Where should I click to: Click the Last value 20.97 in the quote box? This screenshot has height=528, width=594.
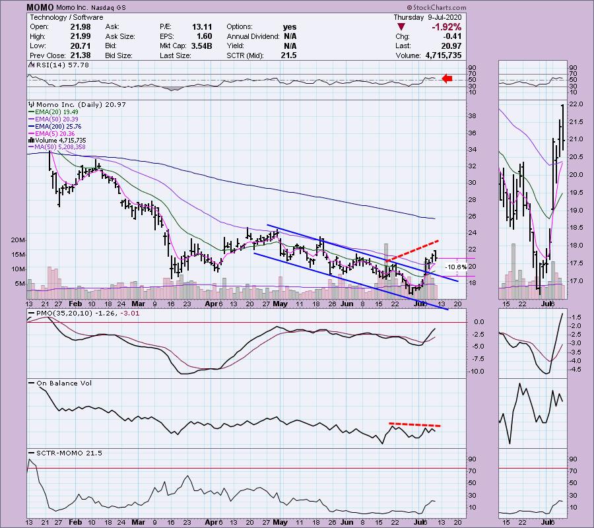pyautogui.click(x=451, y=46)
